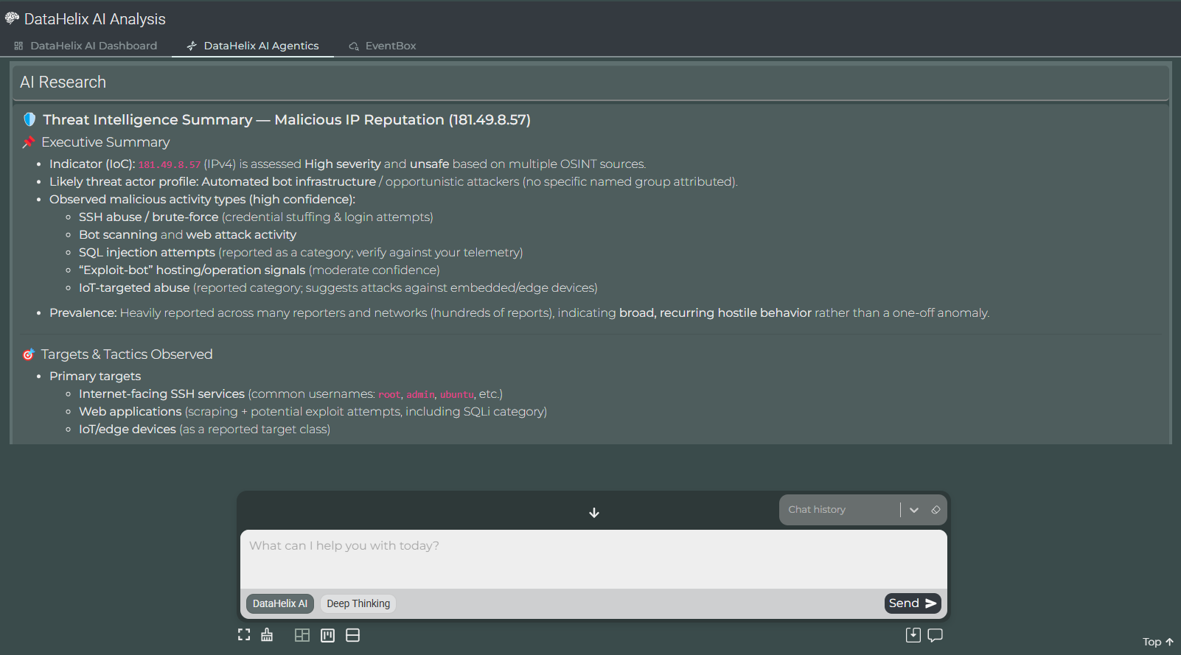Click the down arrow above chat input
Viewport: 1181px width, 655px height.
tap(594, 513)
